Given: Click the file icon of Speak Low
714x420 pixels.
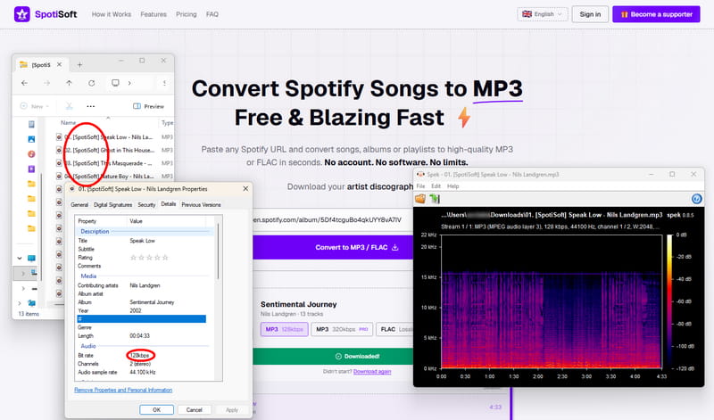Looking at the screenshot, I should pos(59,136).
